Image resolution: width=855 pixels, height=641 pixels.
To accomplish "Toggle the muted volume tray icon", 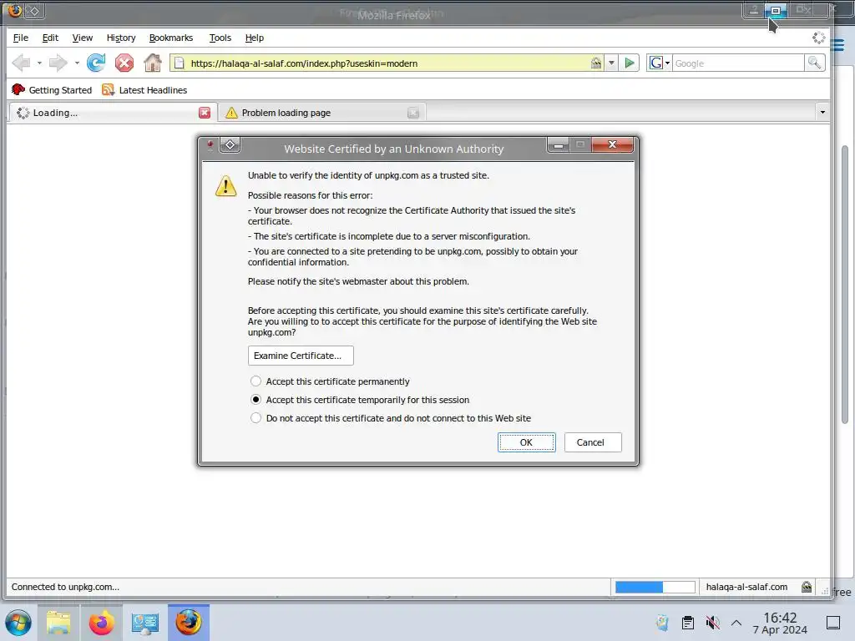I will (712, 623).
